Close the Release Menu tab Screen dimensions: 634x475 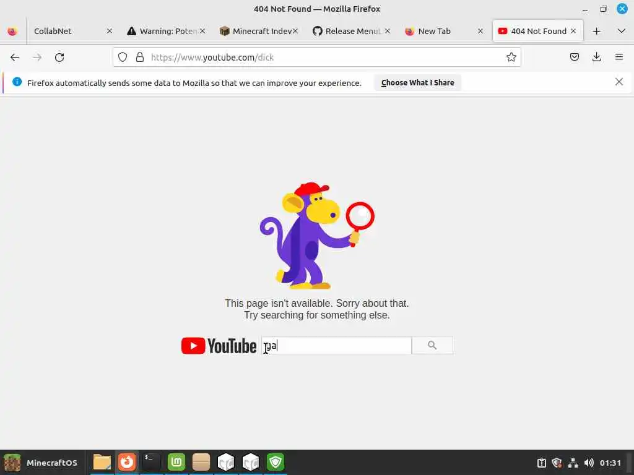click(x=388, y=31)
